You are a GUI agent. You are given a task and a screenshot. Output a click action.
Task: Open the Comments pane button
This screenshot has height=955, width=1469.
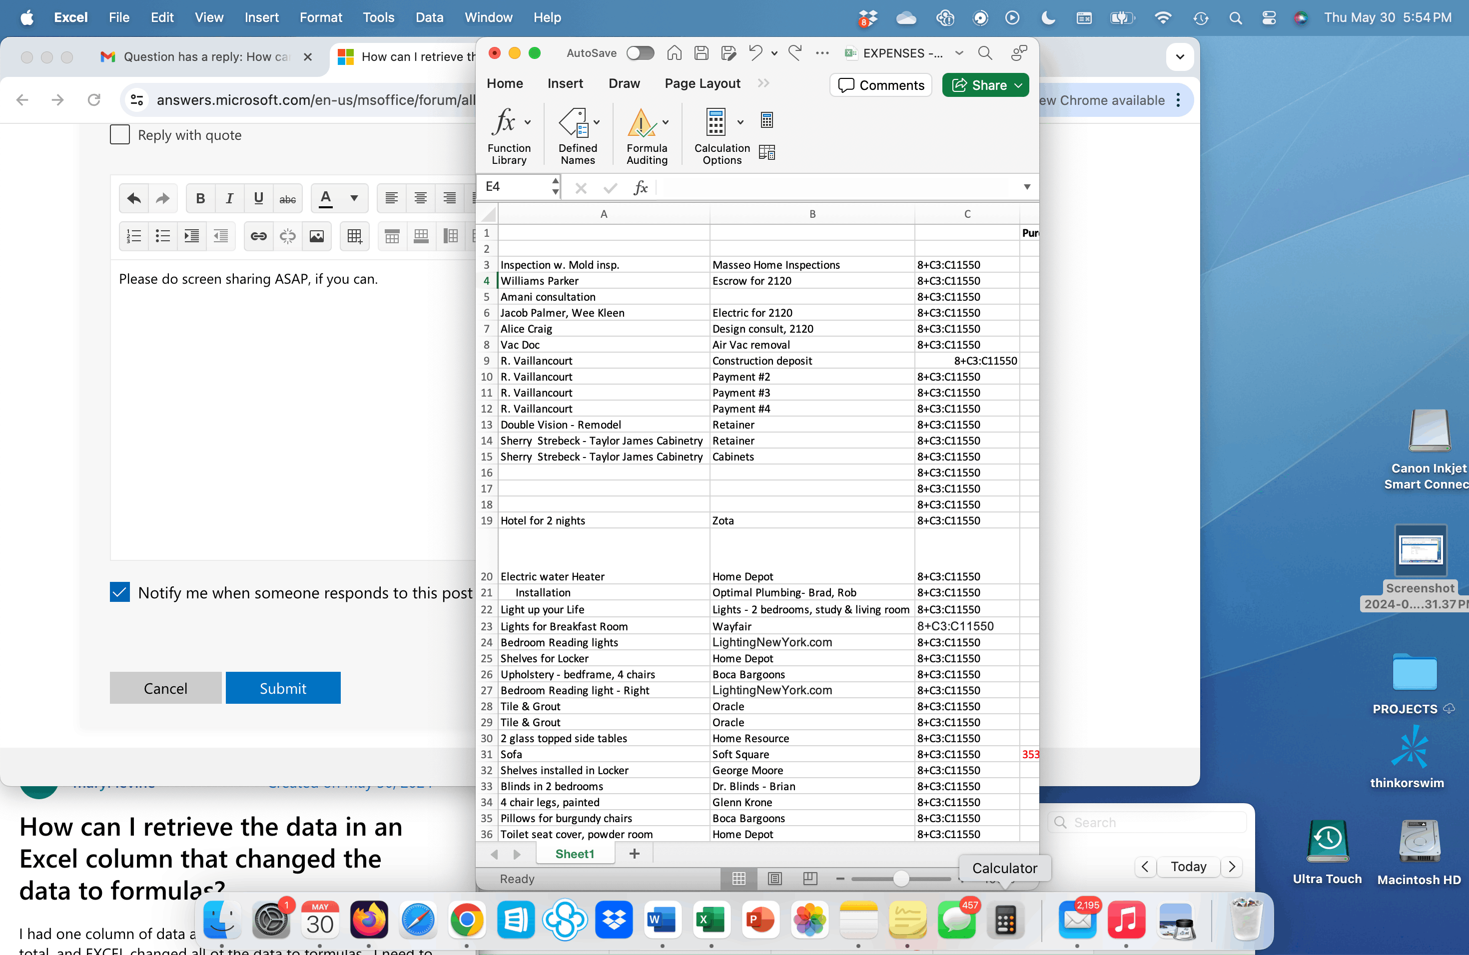[x=881, y=85]
